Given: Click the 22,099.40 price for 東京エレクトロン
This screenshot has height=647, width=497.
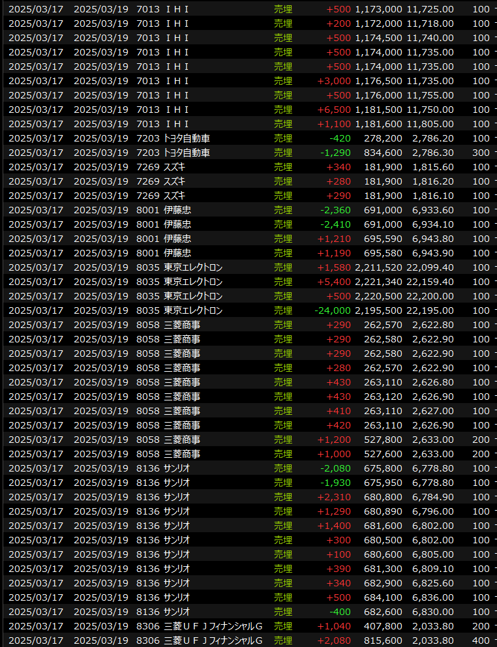Looking at the screenshot, I should click(x=429, y=267).
